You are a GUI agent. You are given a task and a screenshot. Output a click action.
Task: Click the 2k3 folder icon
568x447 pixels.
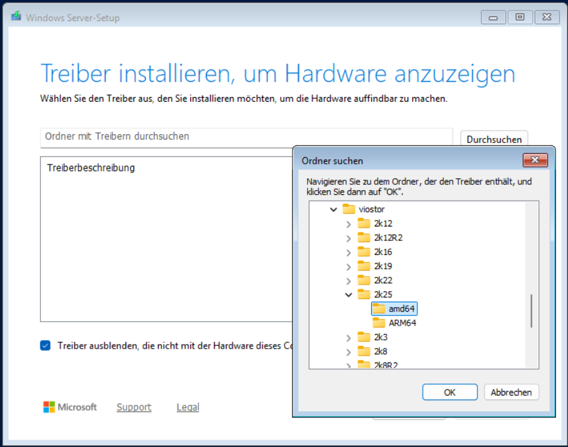[364, 337]
